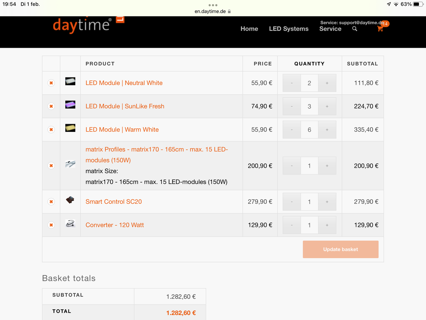Decrease matrix Profiles quantity with minus
Viewport: 426px width, 320px height.
point(292,166)
